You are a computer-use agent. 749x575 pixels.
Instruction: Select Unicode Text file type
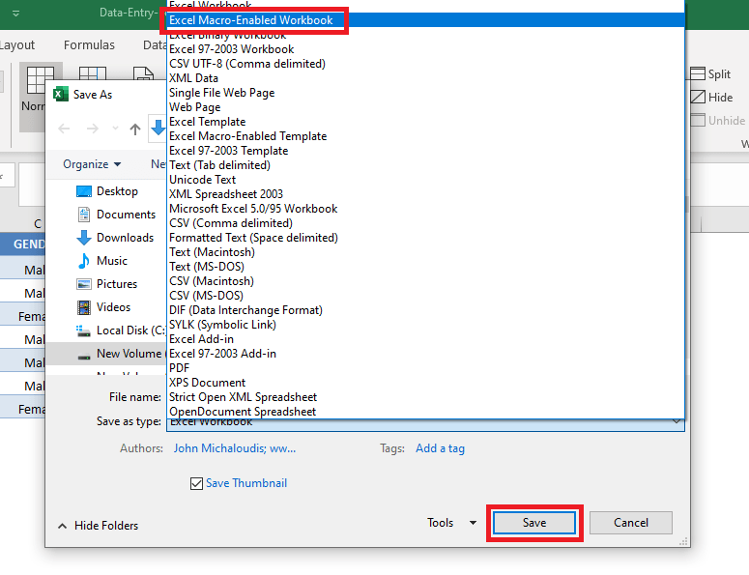425,180
